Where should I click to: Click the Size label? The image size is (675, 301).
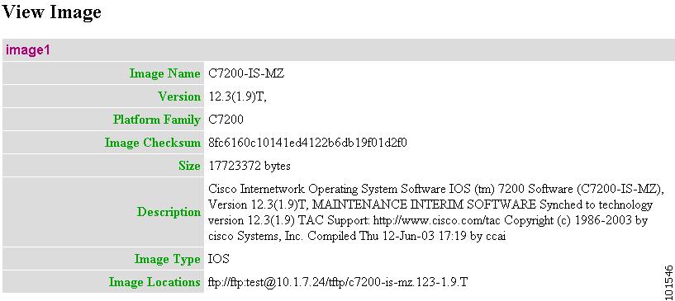[x=189, y=166]
